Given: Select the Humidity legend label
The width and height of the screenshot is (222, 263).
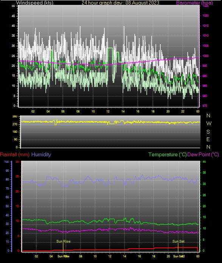Looking at the screenshot, I should click(41, 154).
